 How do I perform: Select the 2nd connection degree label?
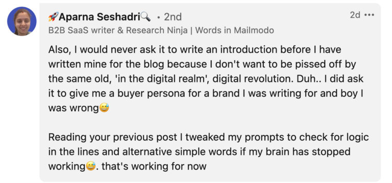coord(173,17)
